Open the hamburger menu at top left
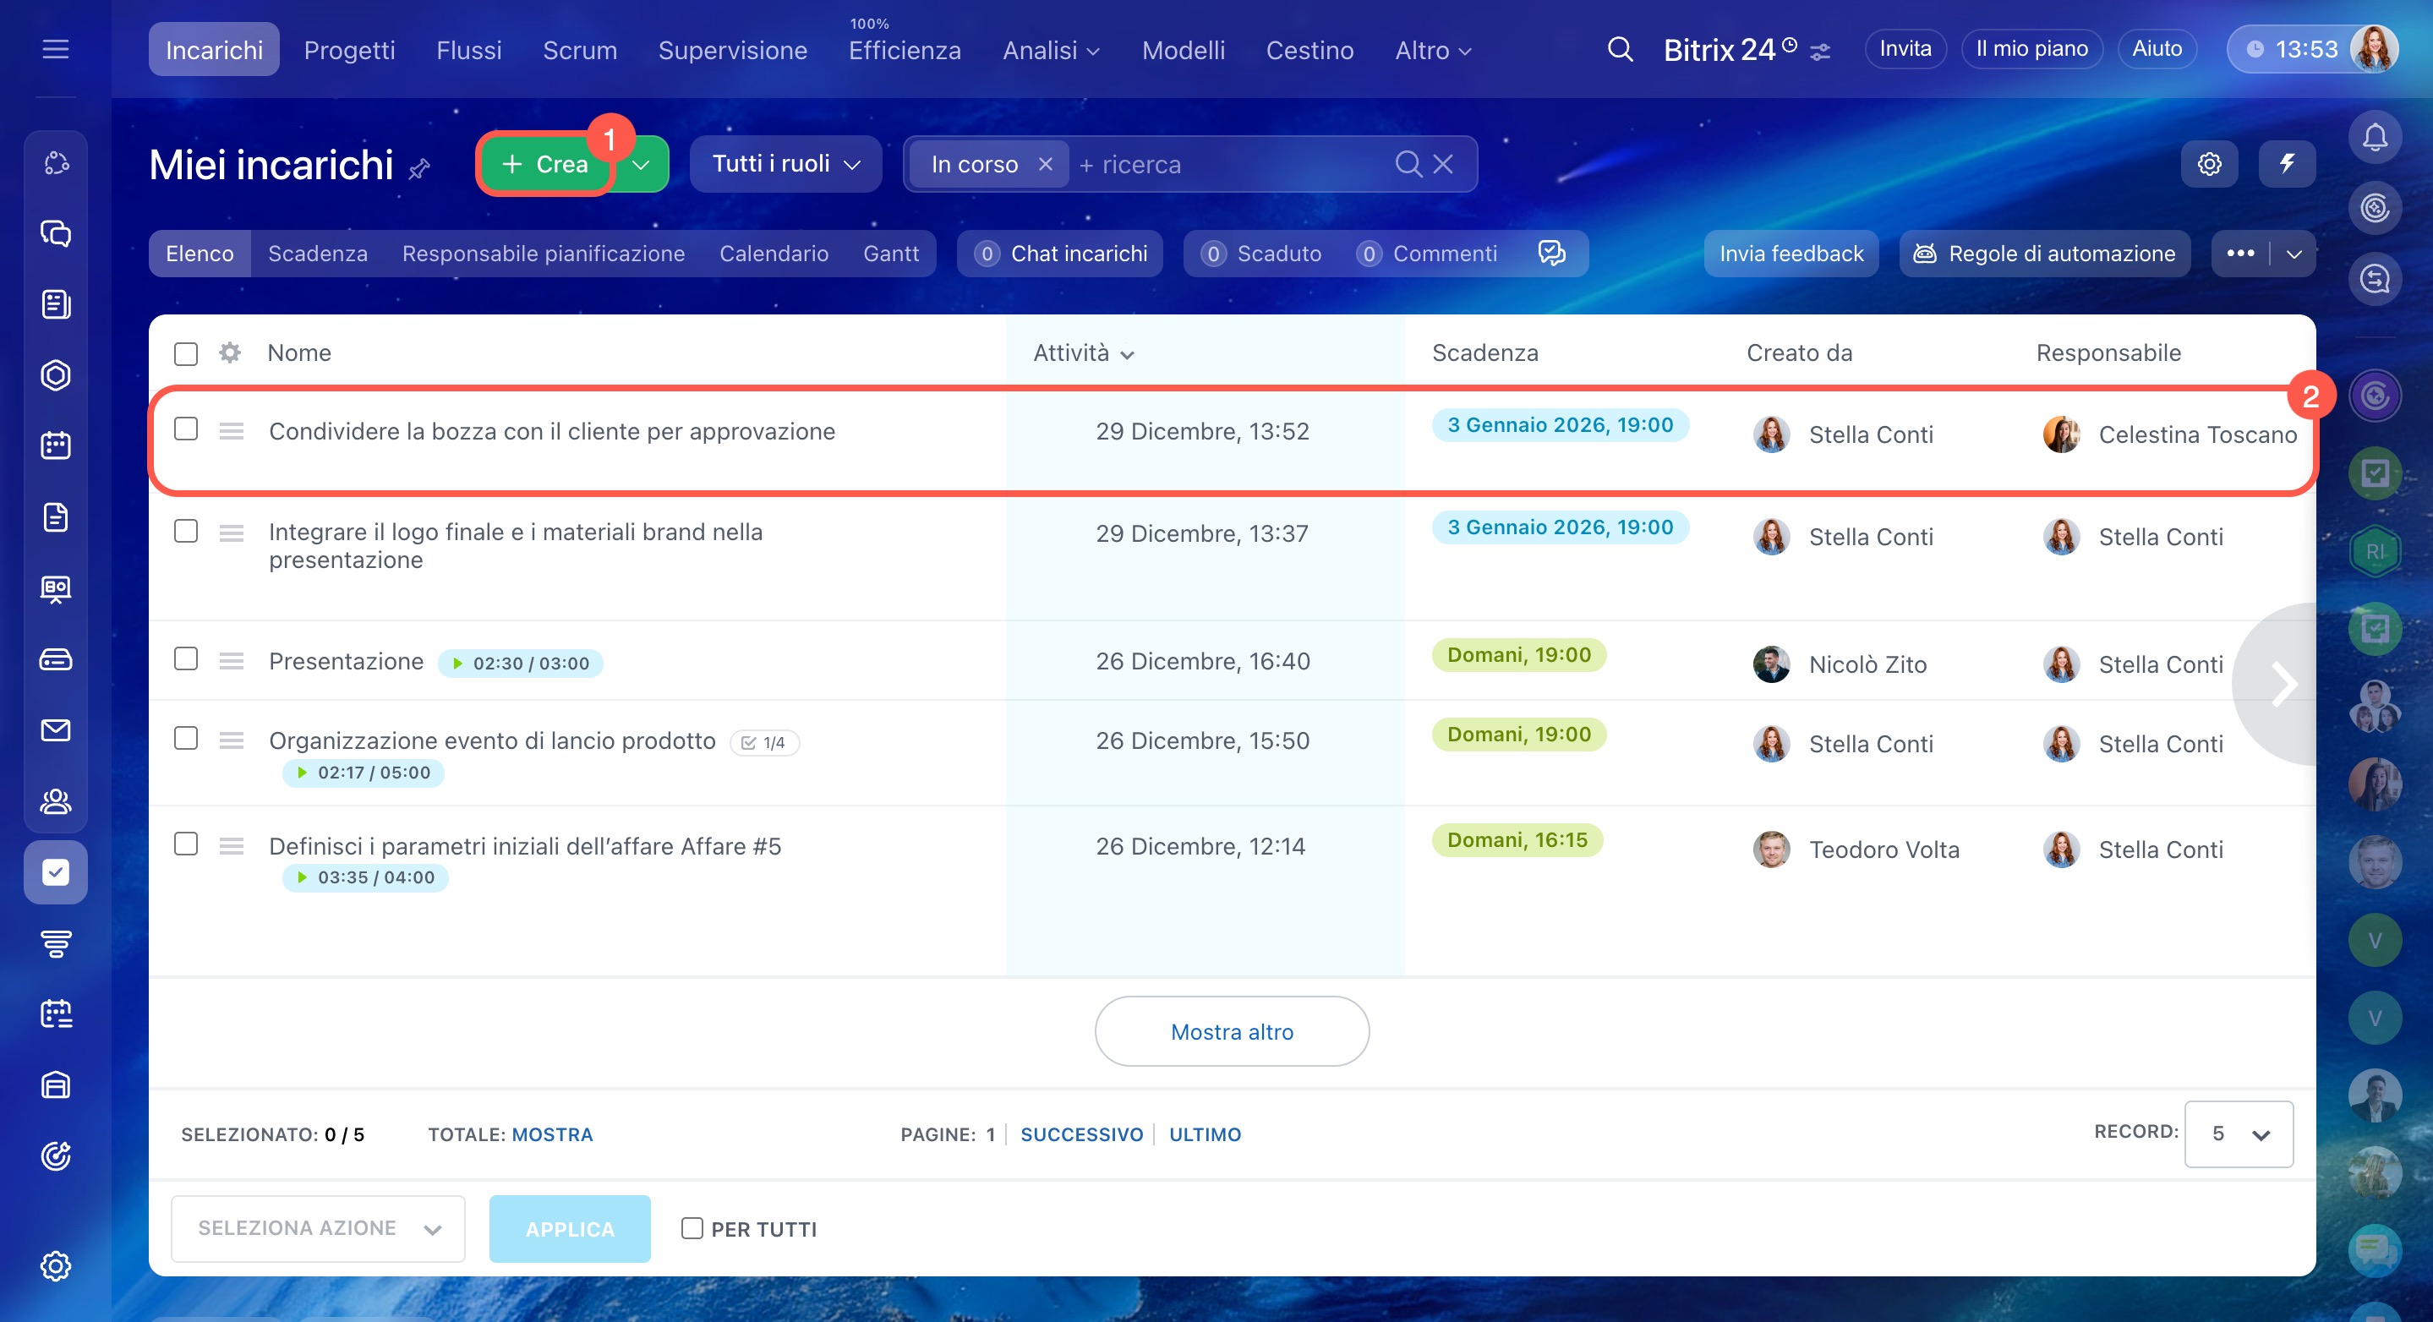This screenshot has height=1322, width=2433. (56, 49)
